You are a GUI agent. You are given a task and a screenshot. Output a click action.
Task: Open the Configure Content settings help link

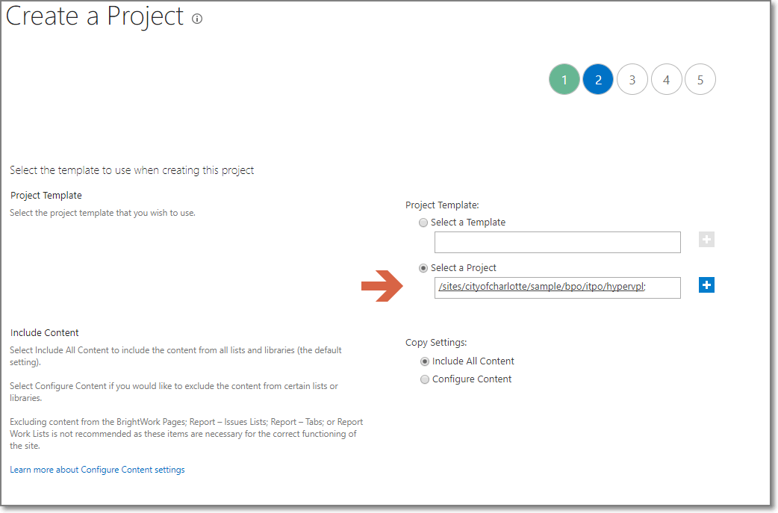pyautogui.click(x=97, y=469)
